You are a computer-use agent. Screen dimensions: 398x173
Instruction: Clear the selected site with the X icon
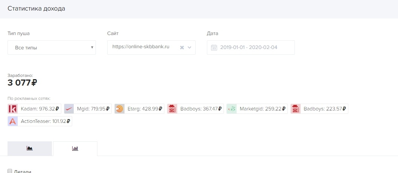[x=182, y=47]
